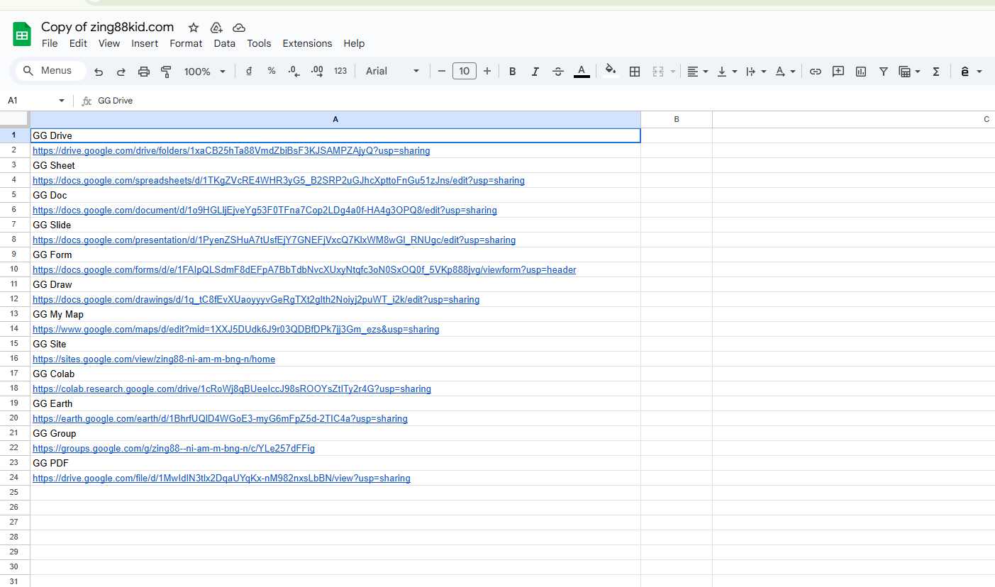Open the Data menu
Image resolution: width=995 pixels, height=587 pixels.
(x=224, y=43)
